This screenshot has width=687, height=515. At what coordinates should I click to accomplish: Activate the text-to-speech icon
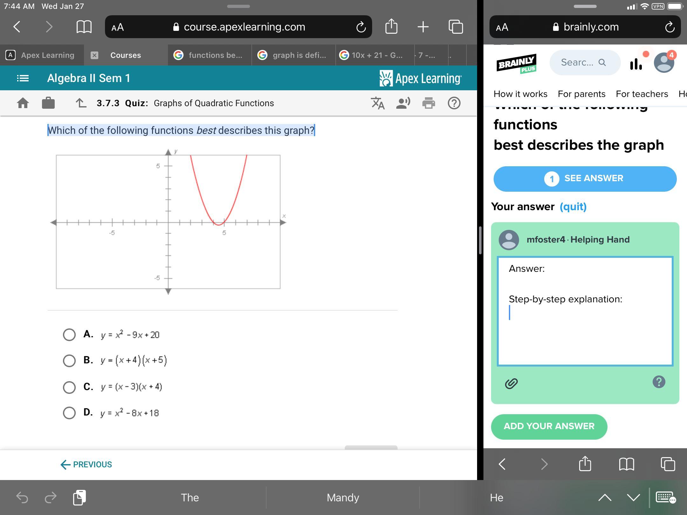point(403,103)
